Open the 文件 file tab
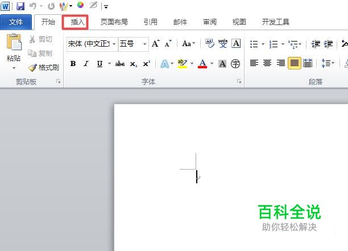The image size is (348, 251). click(16, 22)
